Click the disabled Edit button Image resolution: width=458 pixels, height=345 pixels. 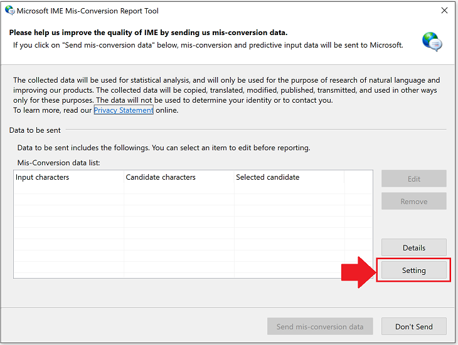click(413, 178)
